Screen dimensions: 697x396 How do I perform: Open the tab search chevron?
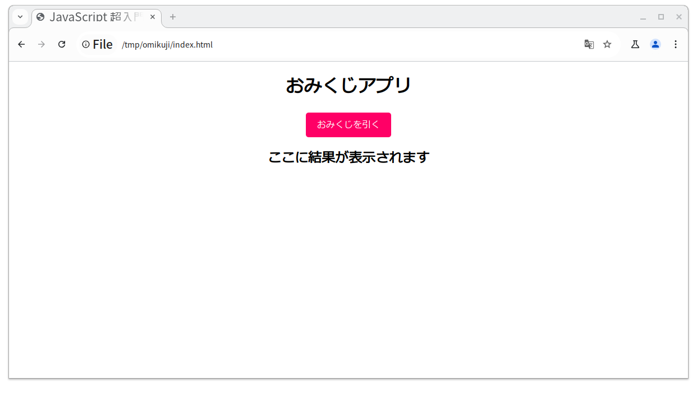click(x=20, y=17)
